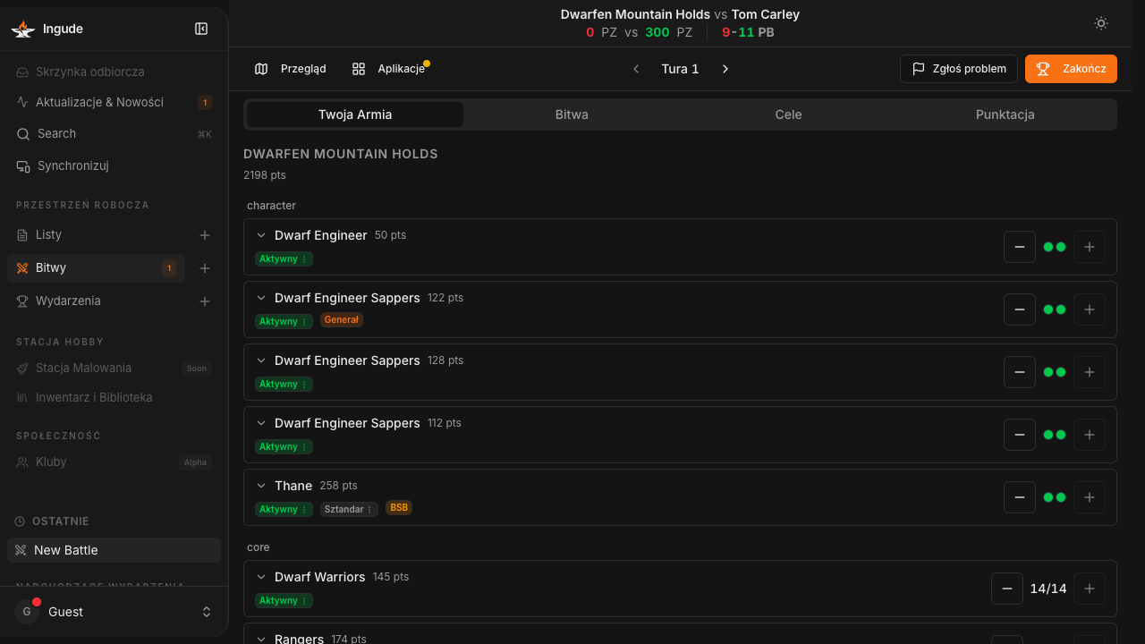Screen dimensions: 1145x644
Task: Decrease wounds on Thane
Action: coord(1020,497)
